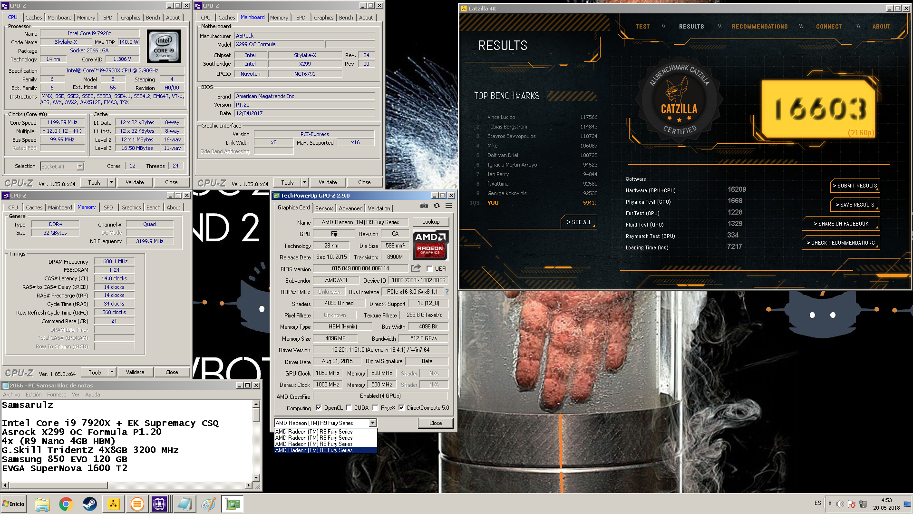Screen dimensions: 913x514
Task: Open the GPU-Z hamburger menu icon
Action: tap(448, 206)
